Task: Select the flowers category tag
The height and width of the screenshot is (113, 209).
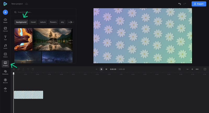Action: (53, 22)
